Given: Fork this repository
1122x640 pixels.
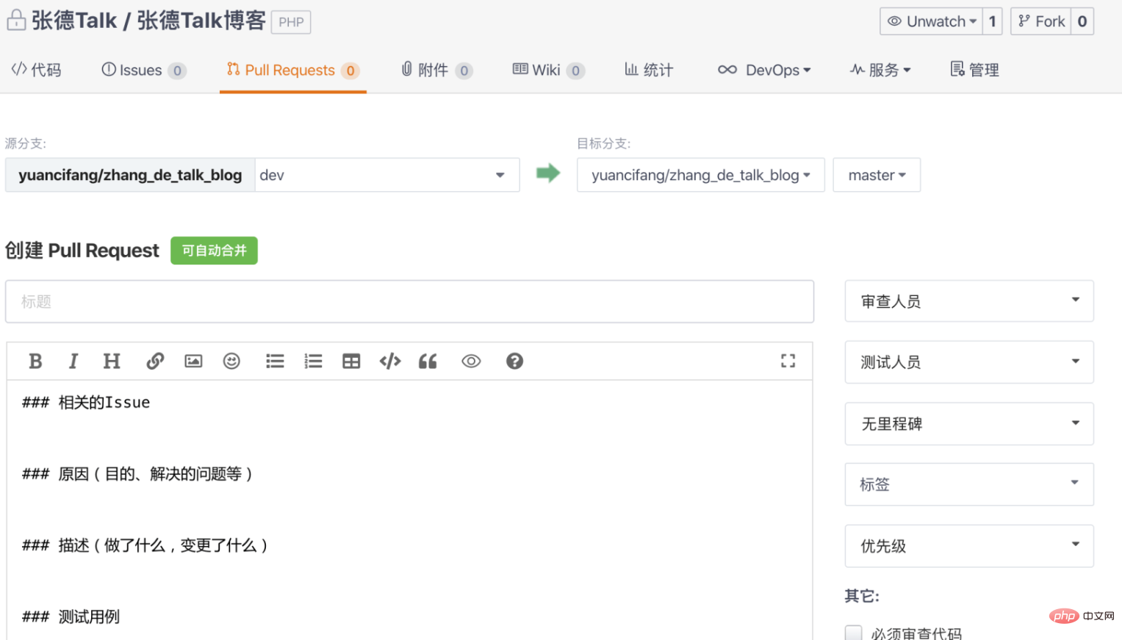Looking at the screenshot, I should coord(1041,21).
